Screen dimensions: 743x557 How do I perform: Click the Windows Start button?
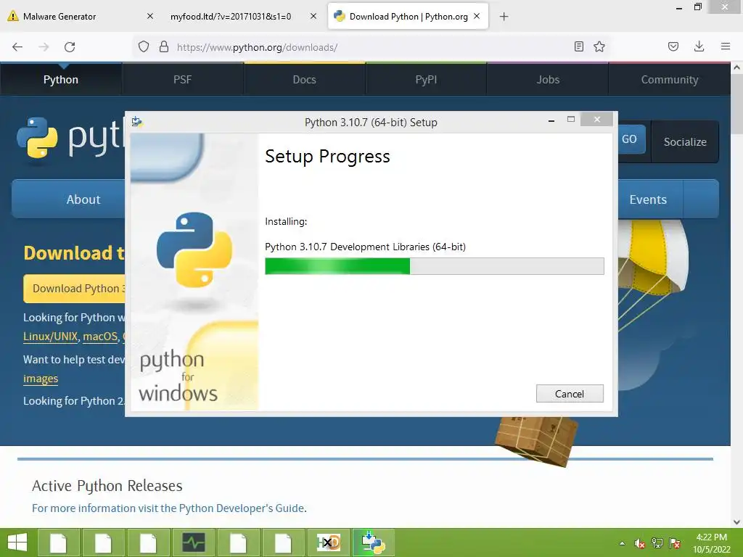click(x=17, y=542)
